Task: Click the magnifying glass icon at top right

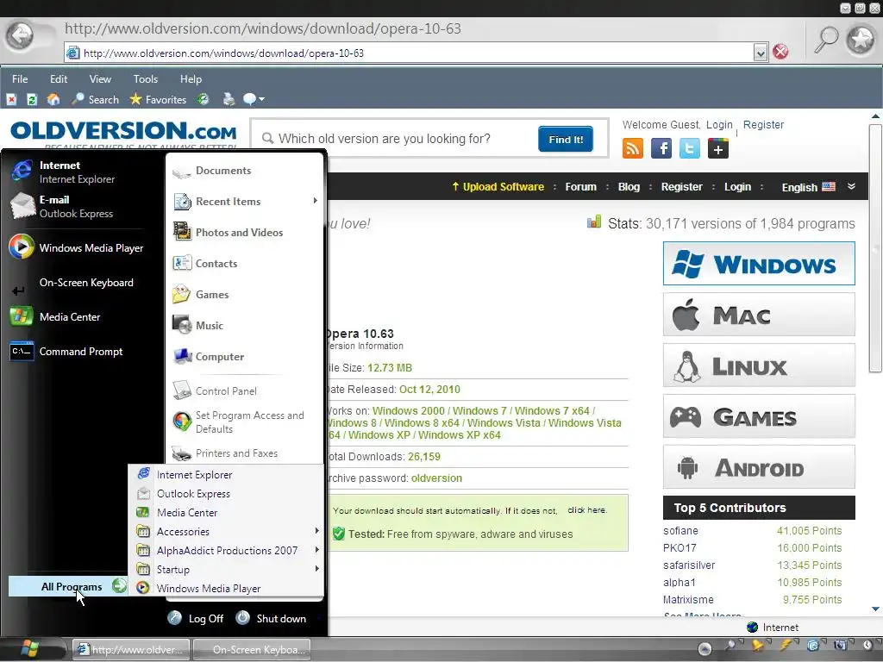Action: click(826, 40)
